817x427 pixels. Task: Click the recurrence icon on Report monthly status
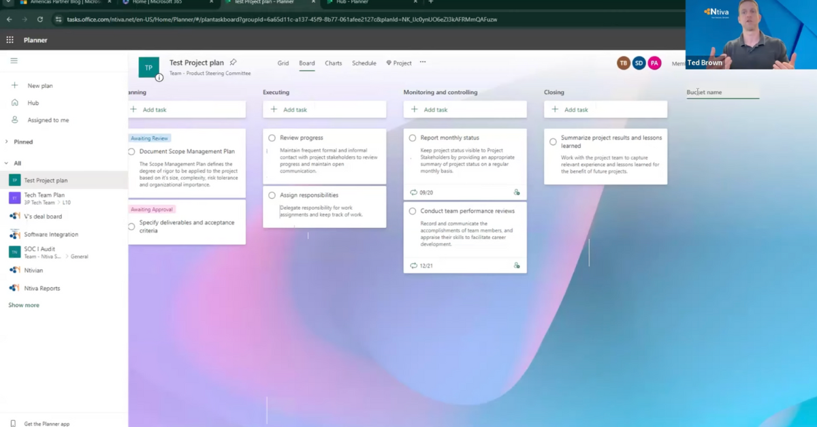415,192
